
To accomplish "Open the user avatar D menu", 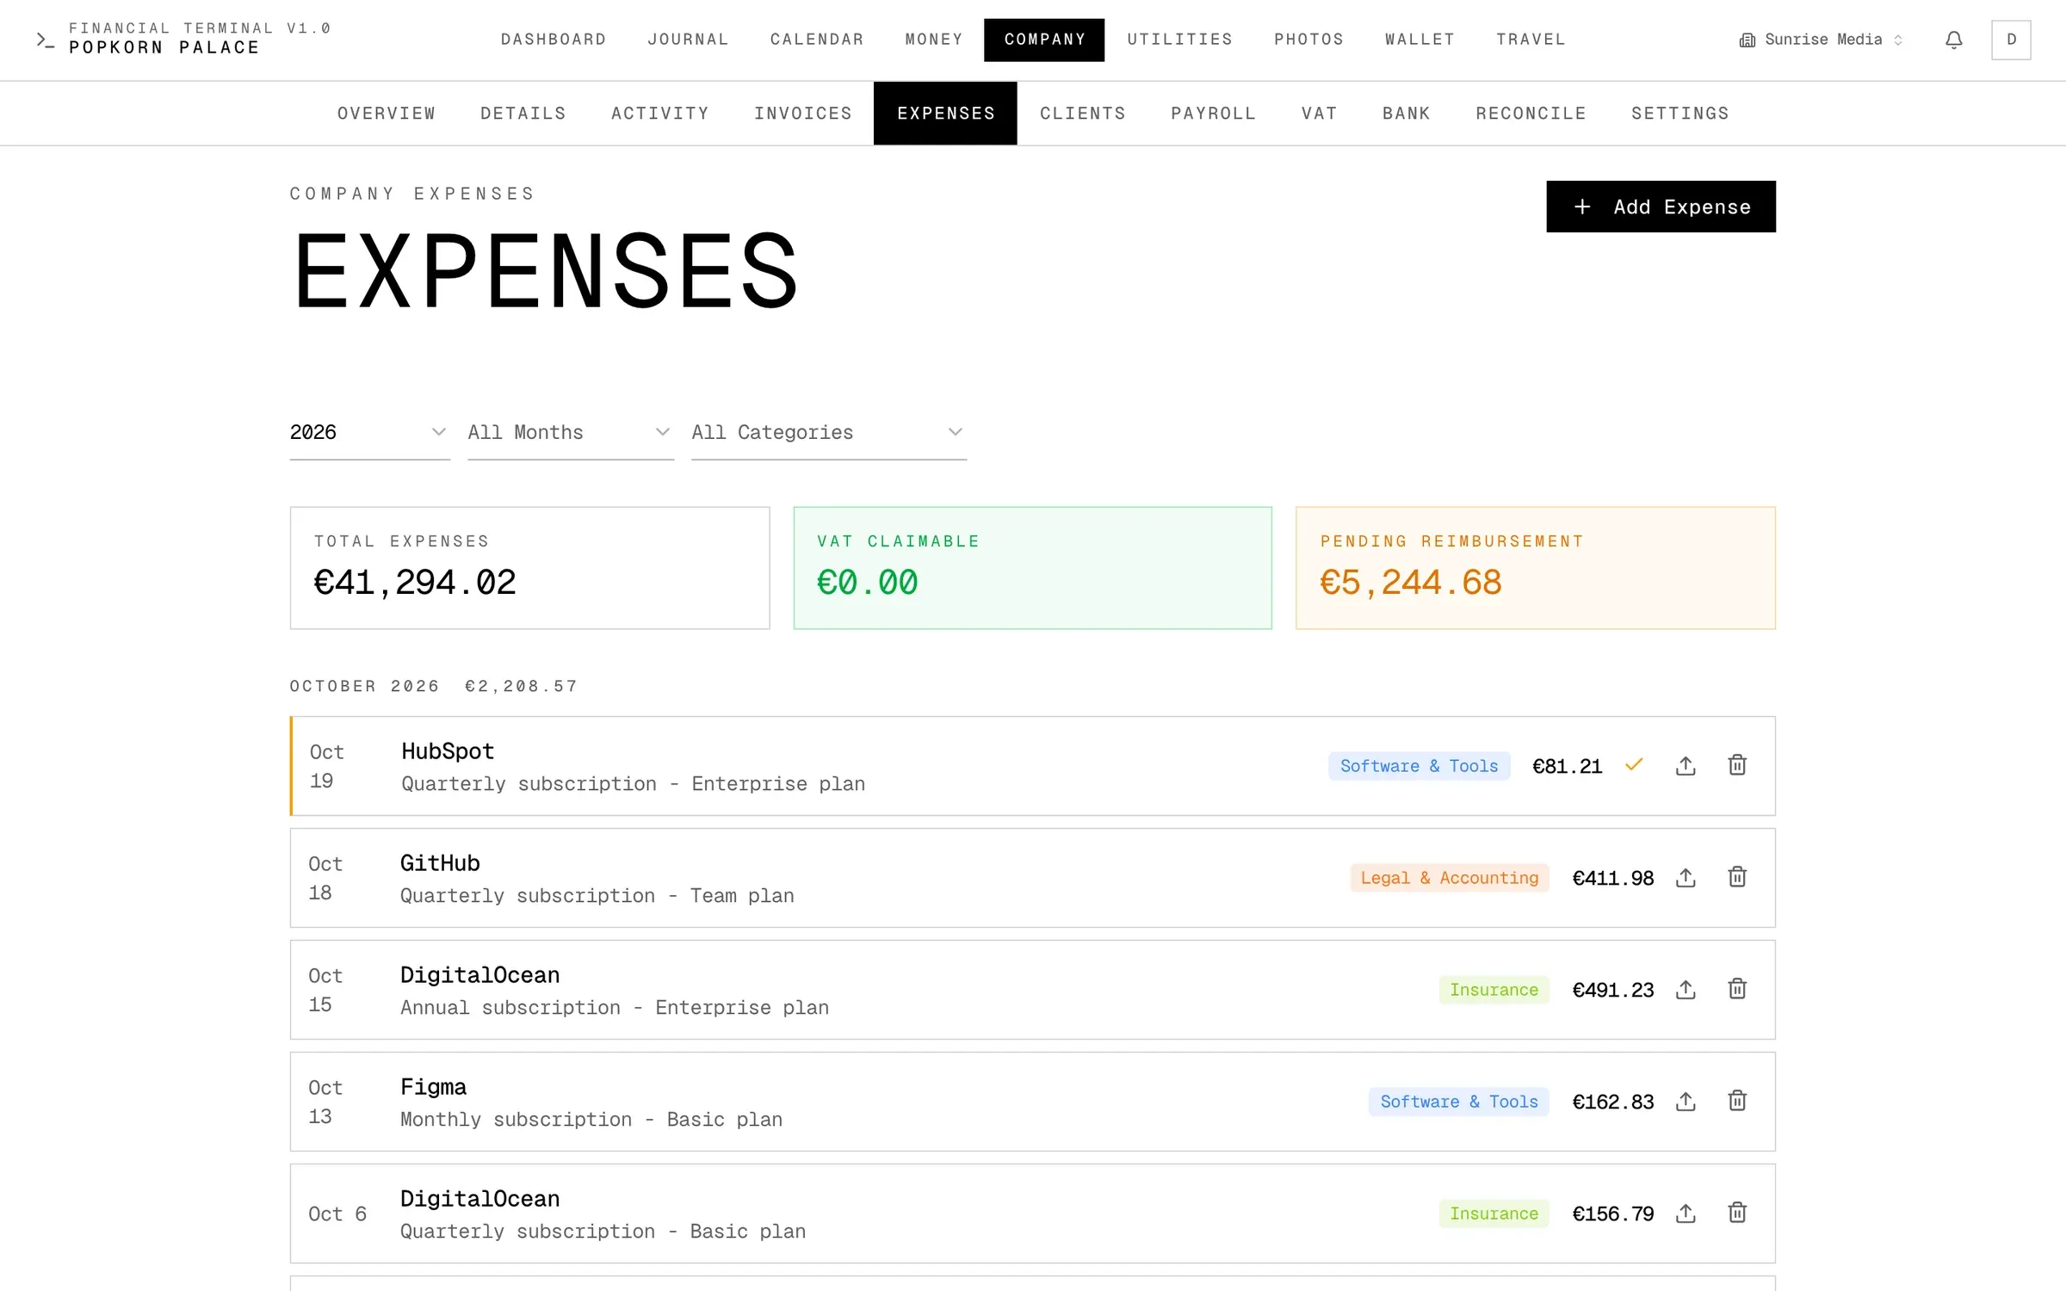I will [2011, 40].
